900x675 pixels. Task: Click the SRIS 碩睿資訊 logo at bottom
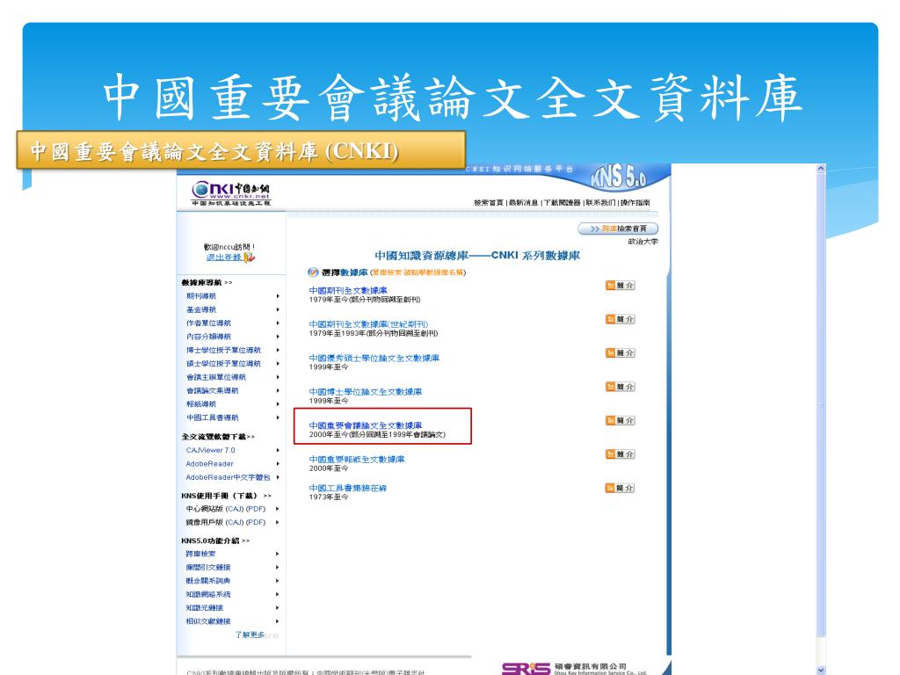[574, 669]
